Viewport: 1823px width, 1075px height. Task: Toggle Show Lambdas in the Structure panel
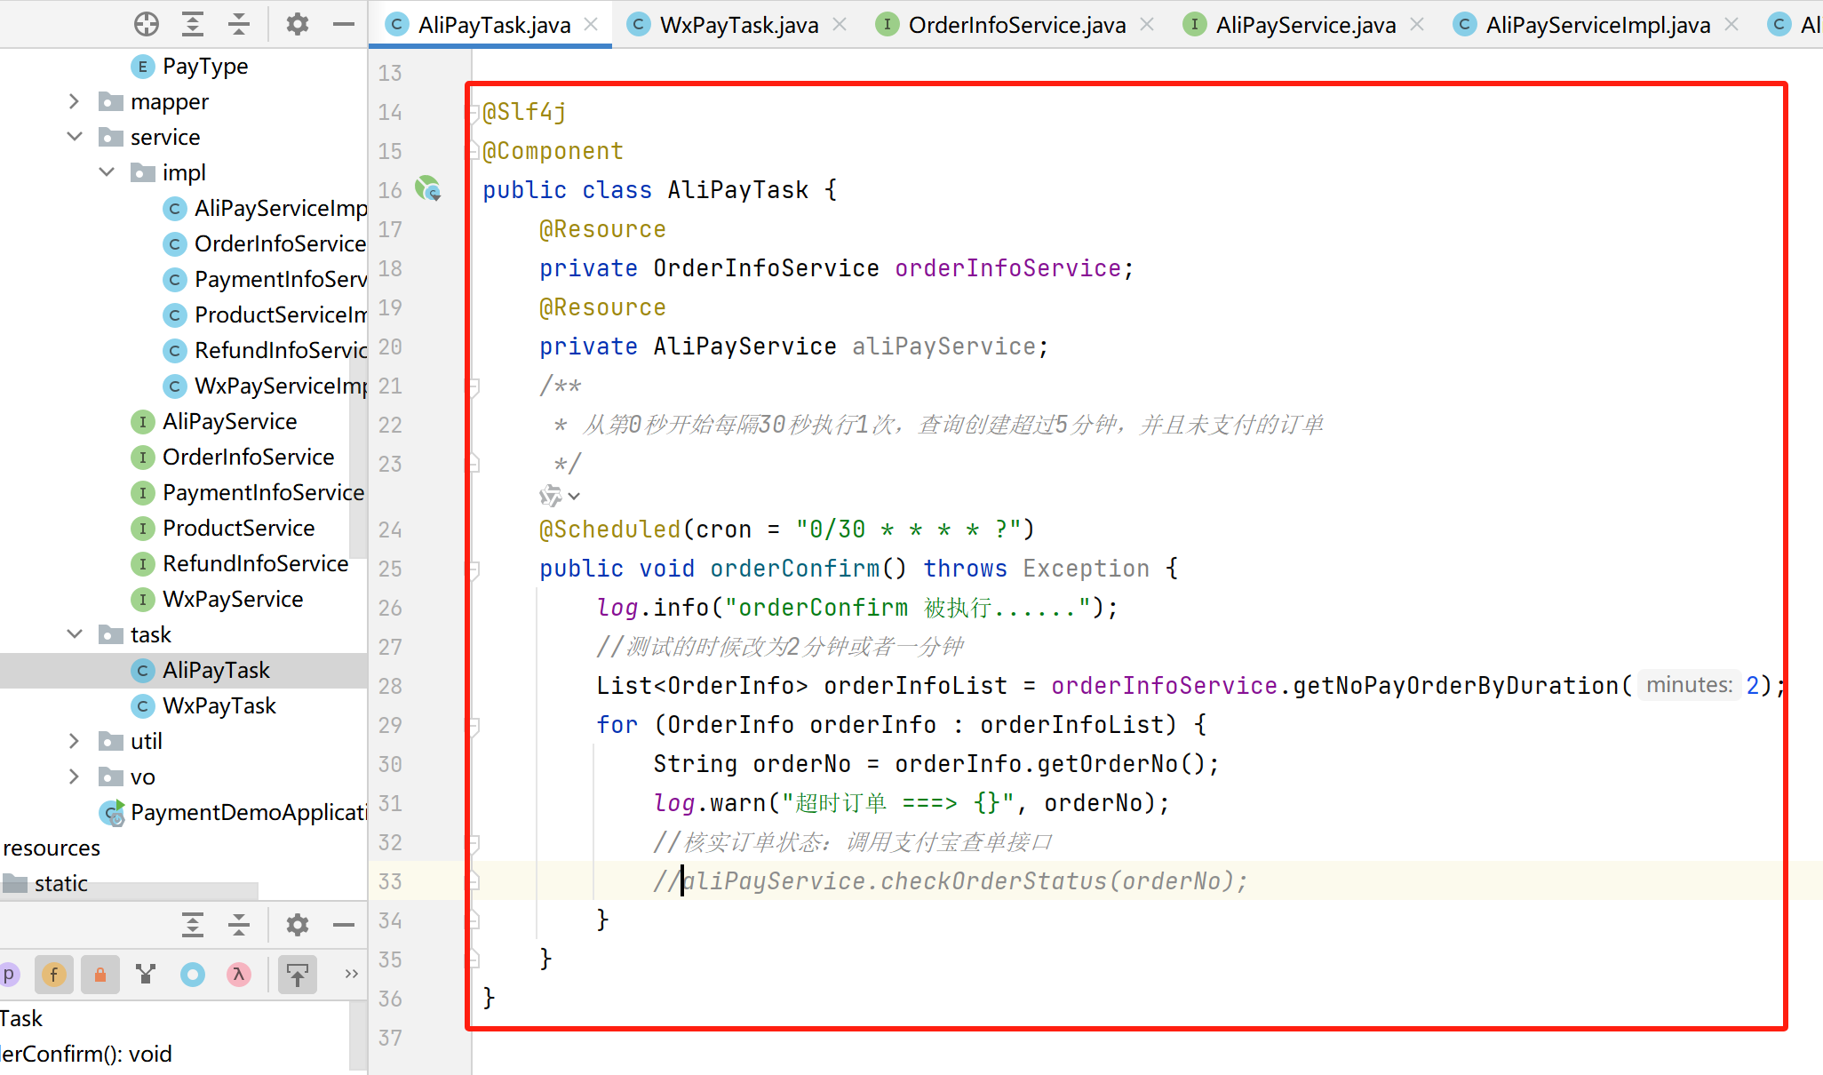click(238, 975)
